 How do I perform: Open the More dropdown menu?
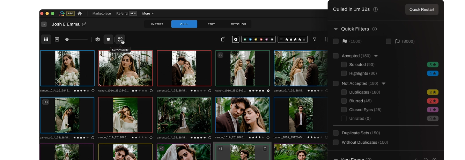pos(148,14)
